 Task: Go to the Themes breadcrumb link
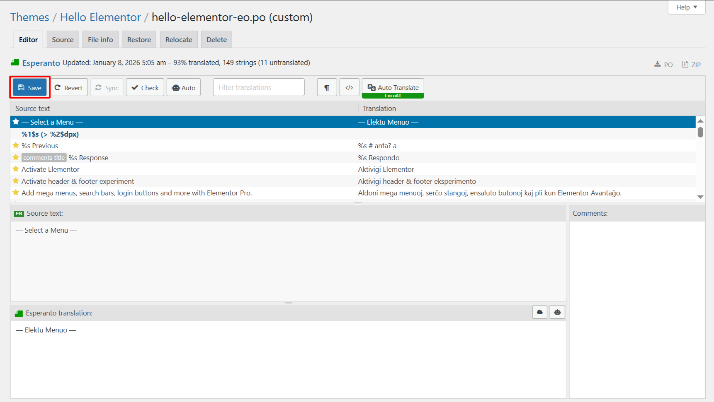29,17
